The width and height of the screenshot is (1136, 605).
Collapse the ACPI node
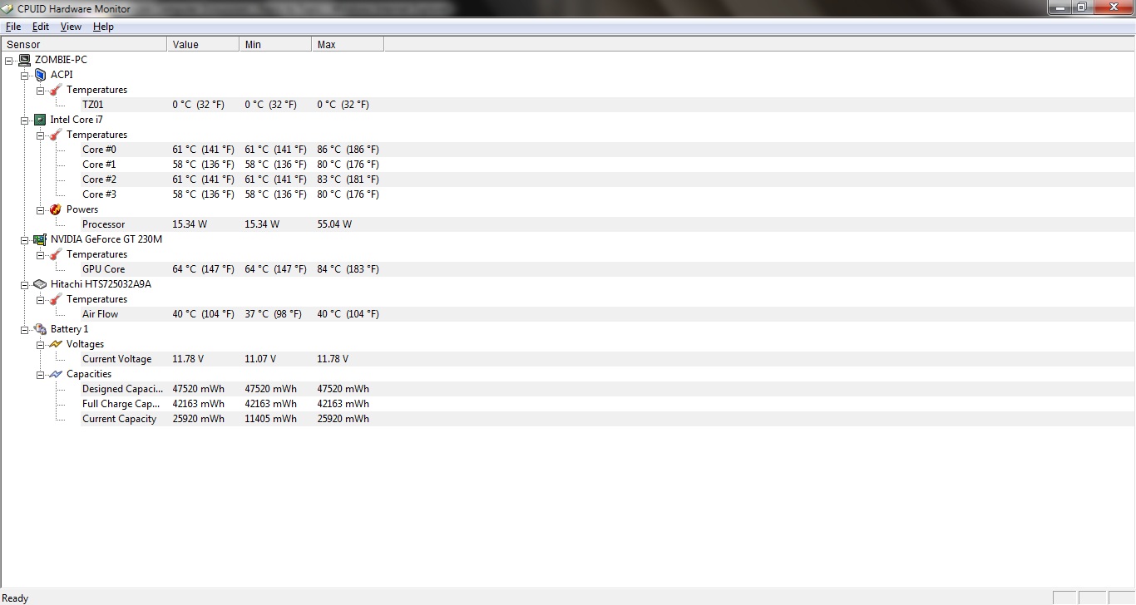coord(25,75)
